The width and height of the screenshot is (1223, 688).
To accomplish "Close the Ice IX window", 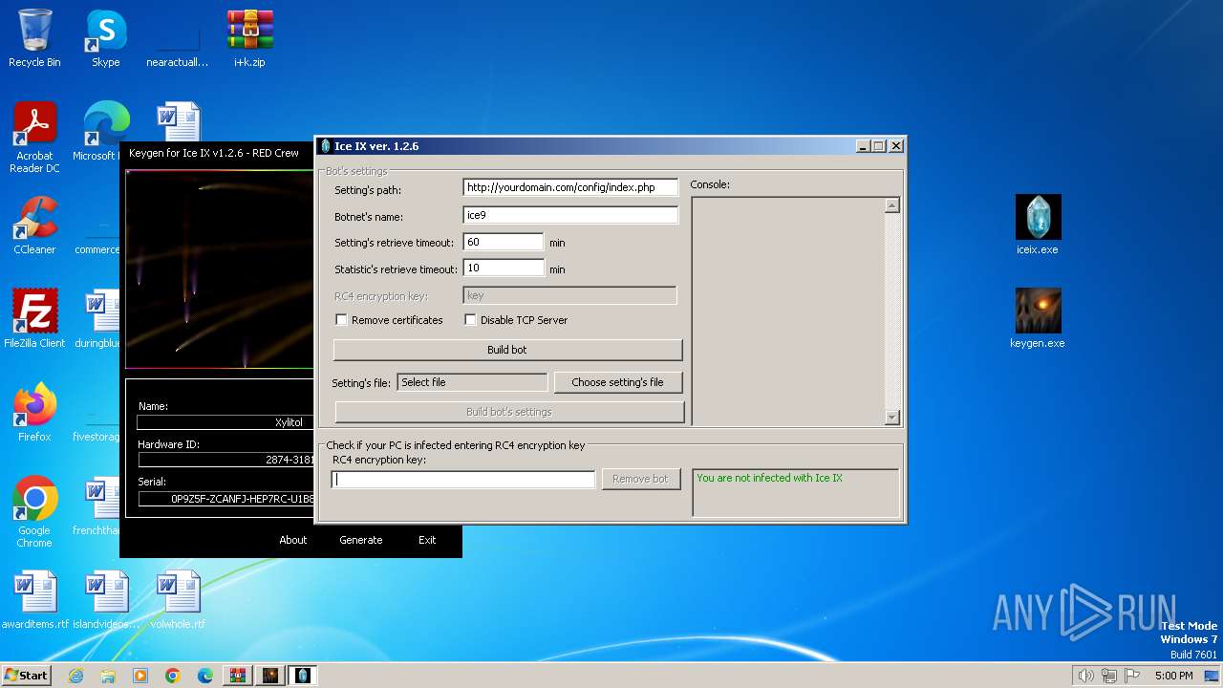I will [896, 146].
